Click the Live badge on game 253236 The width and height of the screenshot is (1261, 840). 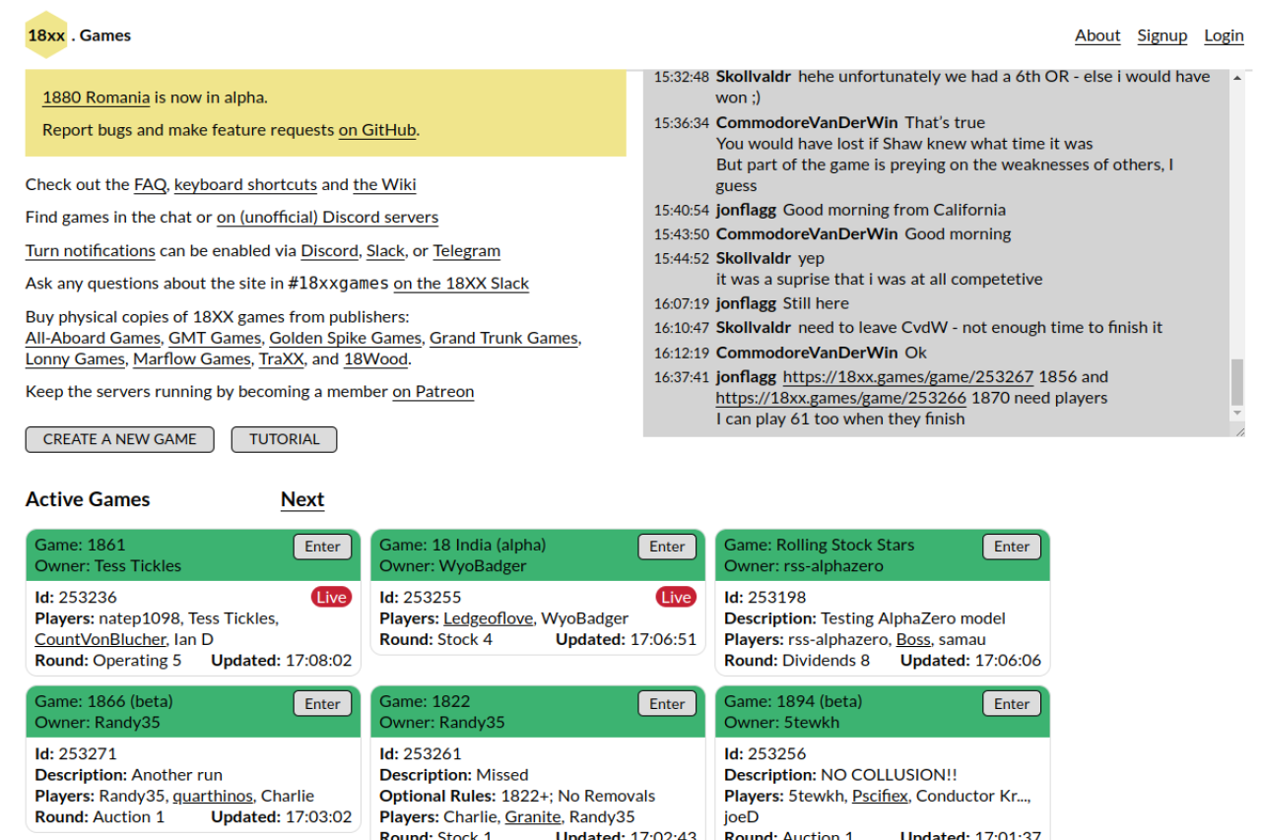pyautogui.click(x=332, y=597)
